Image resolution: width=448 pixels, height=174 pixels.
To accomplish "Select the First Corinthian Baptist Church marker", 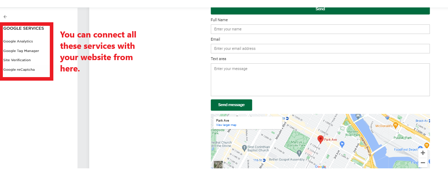I will click(244, 147).
